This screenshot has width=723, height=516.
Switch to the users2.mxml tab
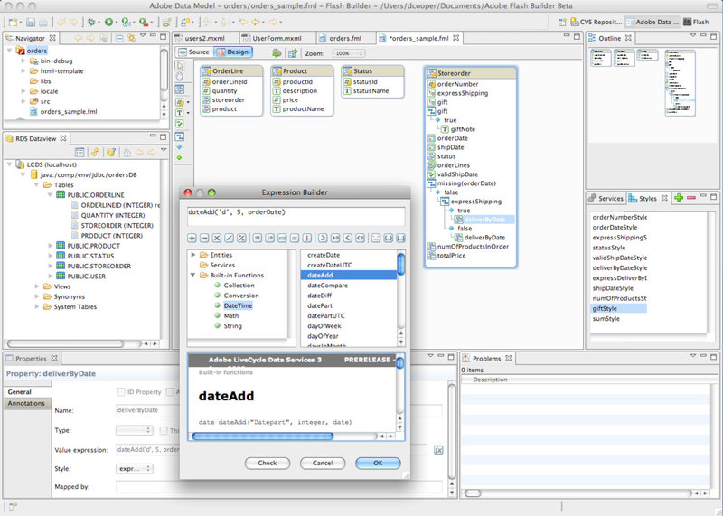[206, 39]
